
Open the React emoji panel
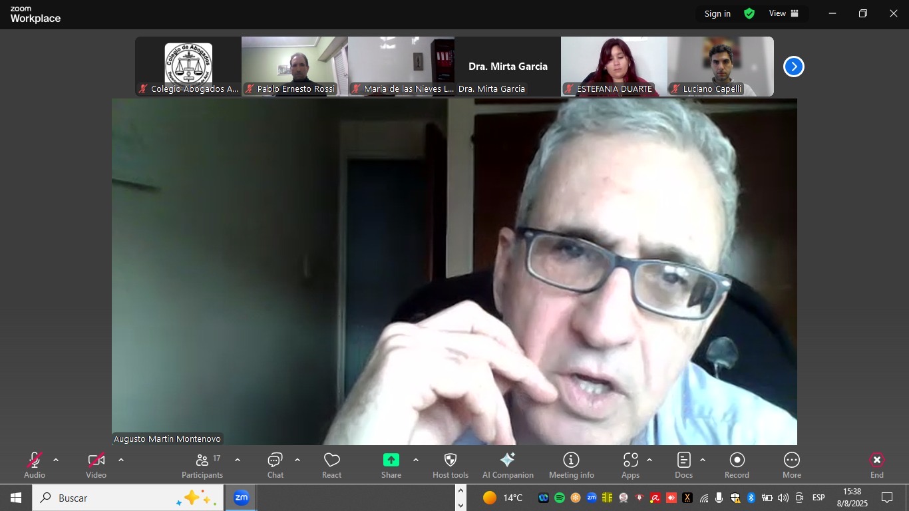click(x=331, y=465)
